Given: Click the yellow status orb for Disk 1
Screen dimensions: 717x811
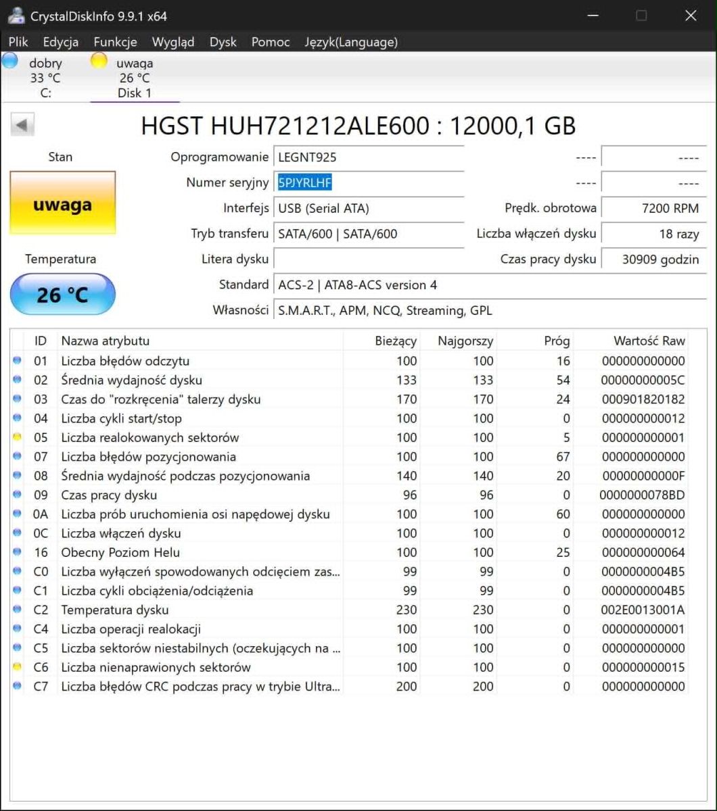Looking at the screenshot, I should click(x=99, y=61).
